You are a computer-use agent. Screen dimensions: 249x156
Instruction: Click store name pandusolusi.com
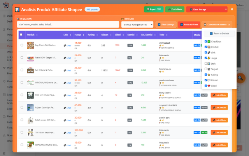pos(167,80)
